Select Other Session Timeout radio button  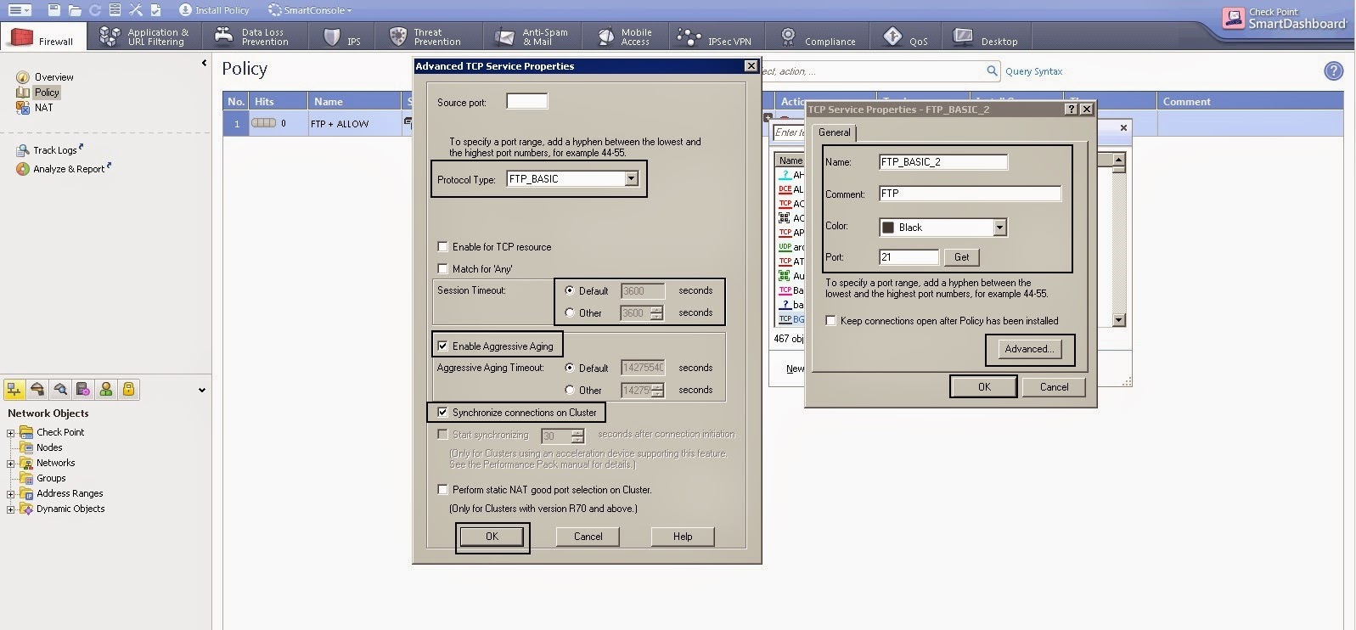coord(570,312)
